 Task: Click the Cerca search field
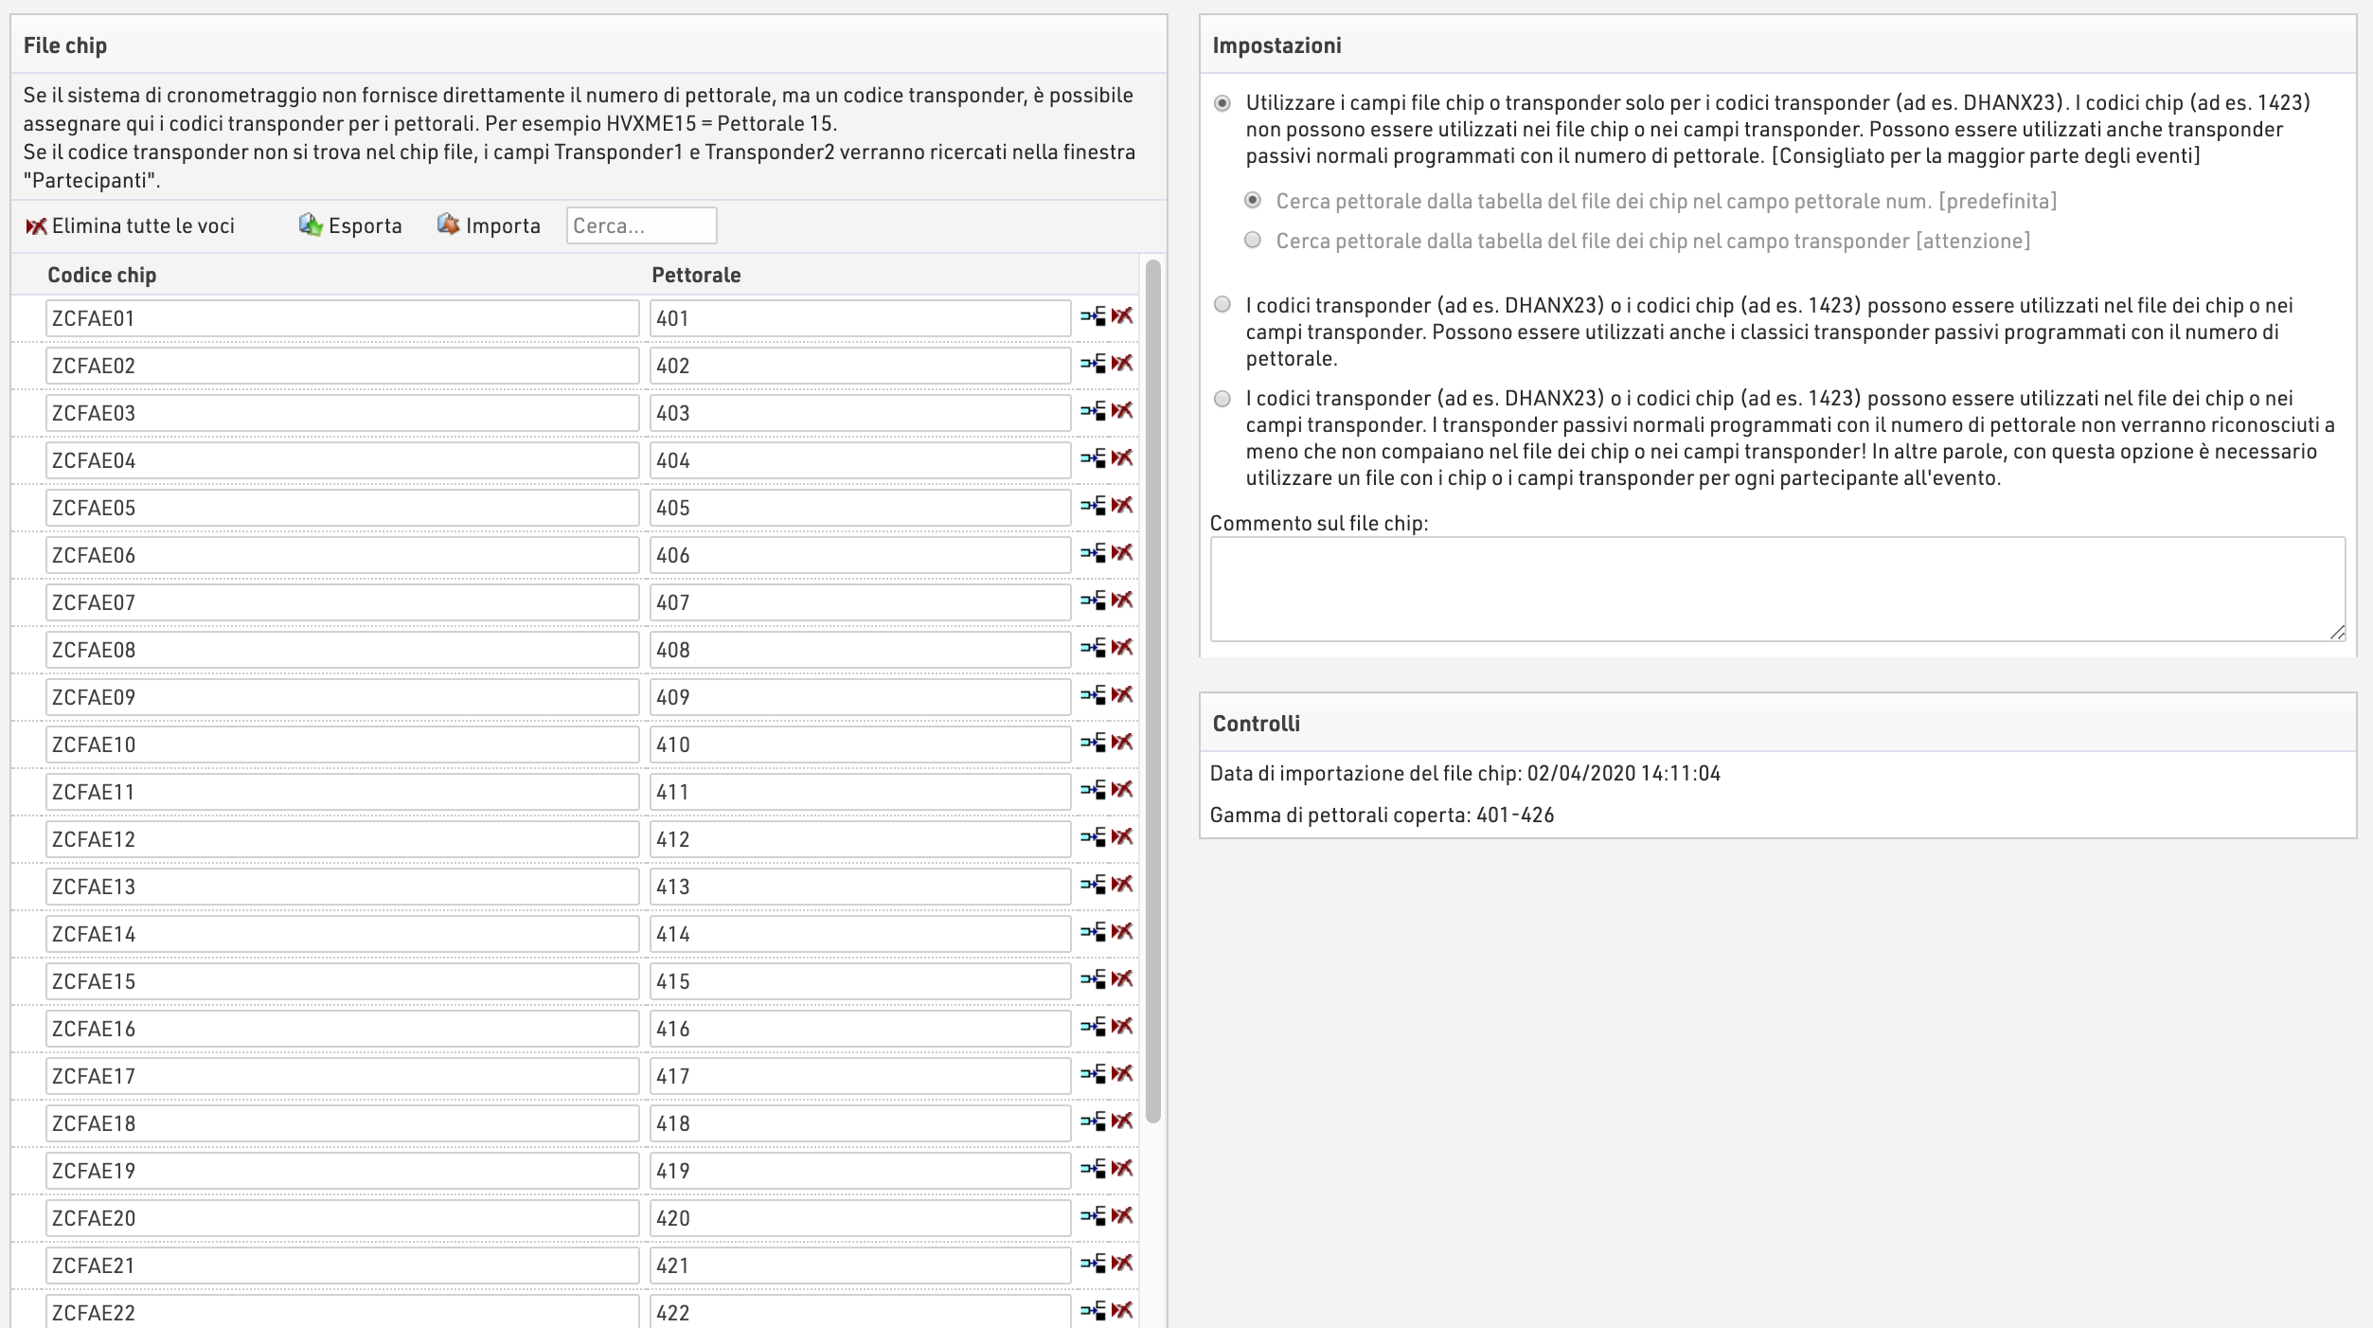(641, 225)
